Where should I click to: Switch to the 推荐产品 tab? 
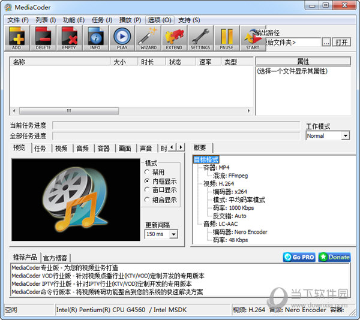pyautogui.click(x=25, y=257)
